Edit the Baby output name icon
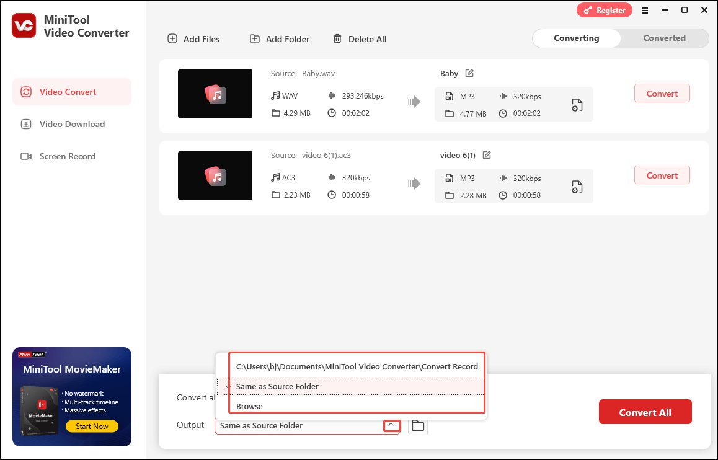This screenshot has width=718, height=460. pyautogui.click(x=469, y=73)
